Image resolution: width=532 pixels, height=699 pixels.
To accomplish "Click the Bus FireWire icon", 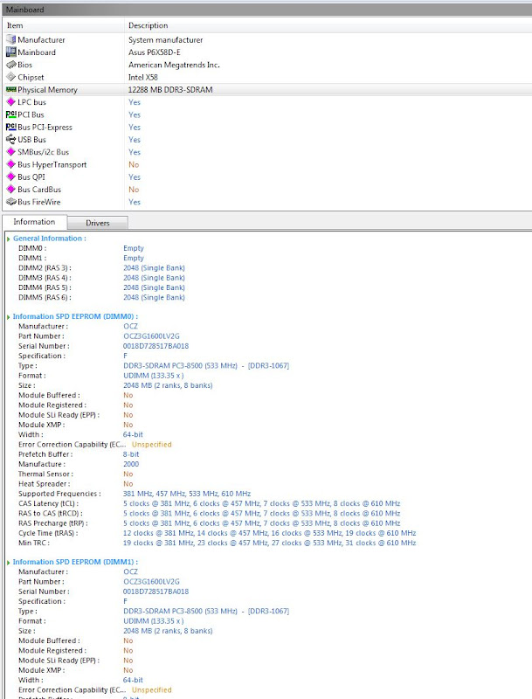I will [11, 202].
